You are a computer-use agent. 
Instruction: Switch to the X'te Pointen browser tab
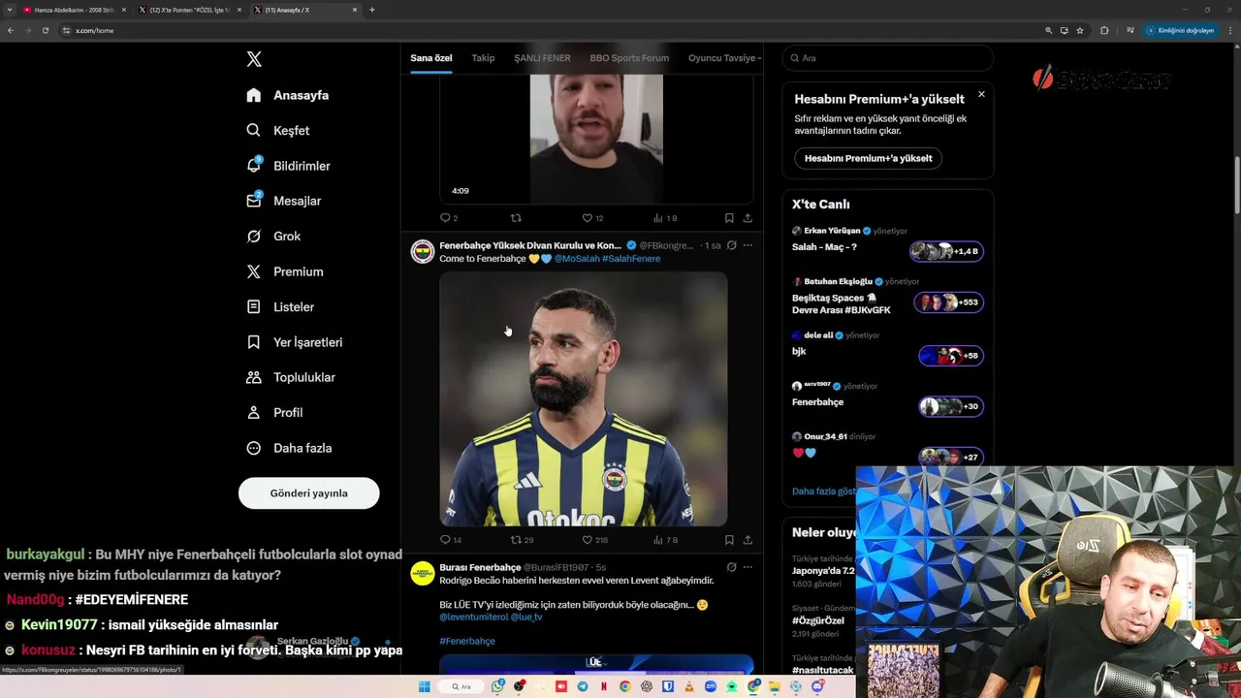(189, 10)
